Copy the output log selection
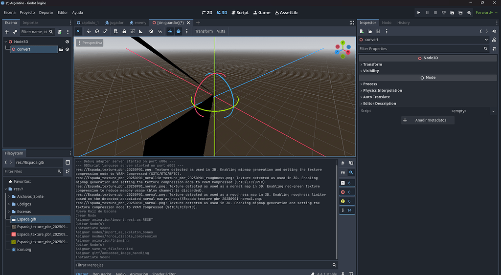501x275 pixels. [351, 163]
